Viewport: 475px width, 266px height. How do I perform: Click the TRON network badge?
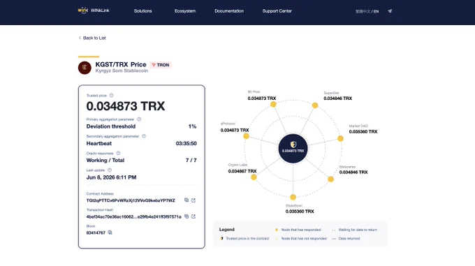coord(161,65)
